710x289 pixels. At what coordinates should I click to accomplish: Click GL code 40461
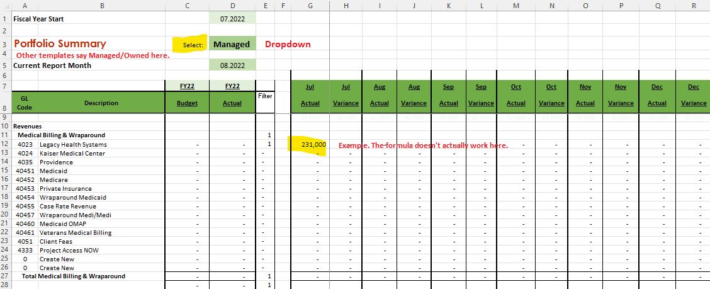click(x=25, y=233)
